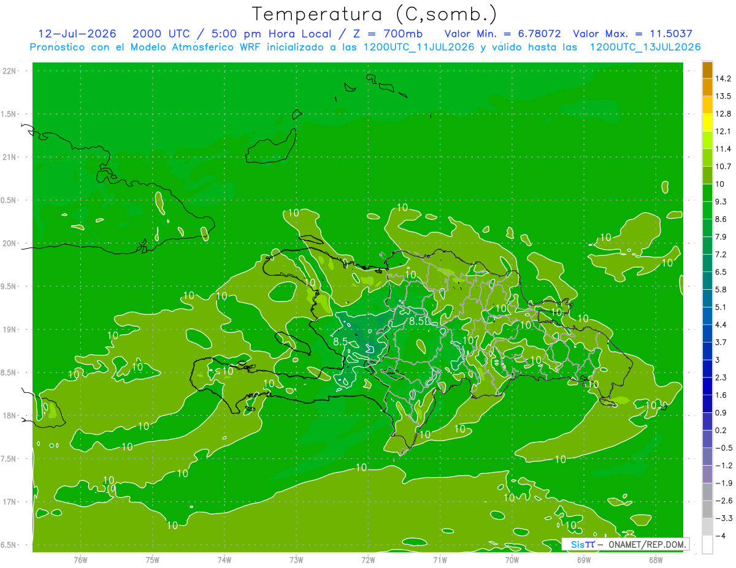Click the "72W" longitude axis label
The height and width of the screenshot is (568, 736).
pyautogui.click(x=368, y=560)
